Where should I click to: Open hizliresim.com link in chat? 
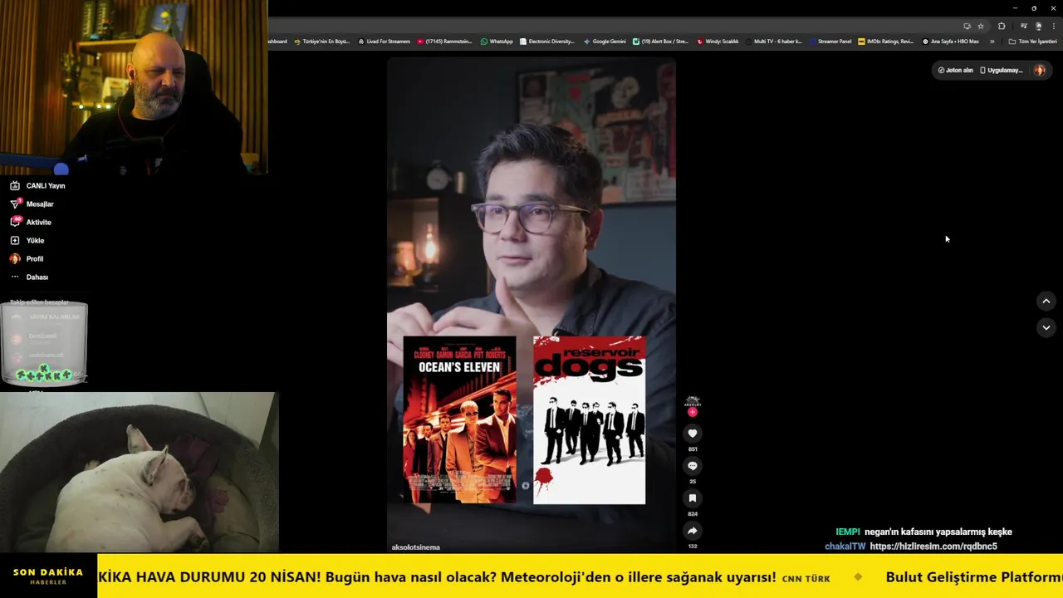pyautogui.click(x=933, y=547)
